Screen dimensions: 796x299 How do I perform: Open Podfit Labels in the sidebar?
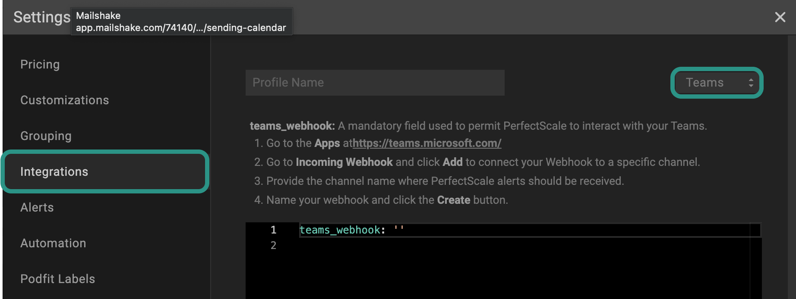(x=58, y=279)
